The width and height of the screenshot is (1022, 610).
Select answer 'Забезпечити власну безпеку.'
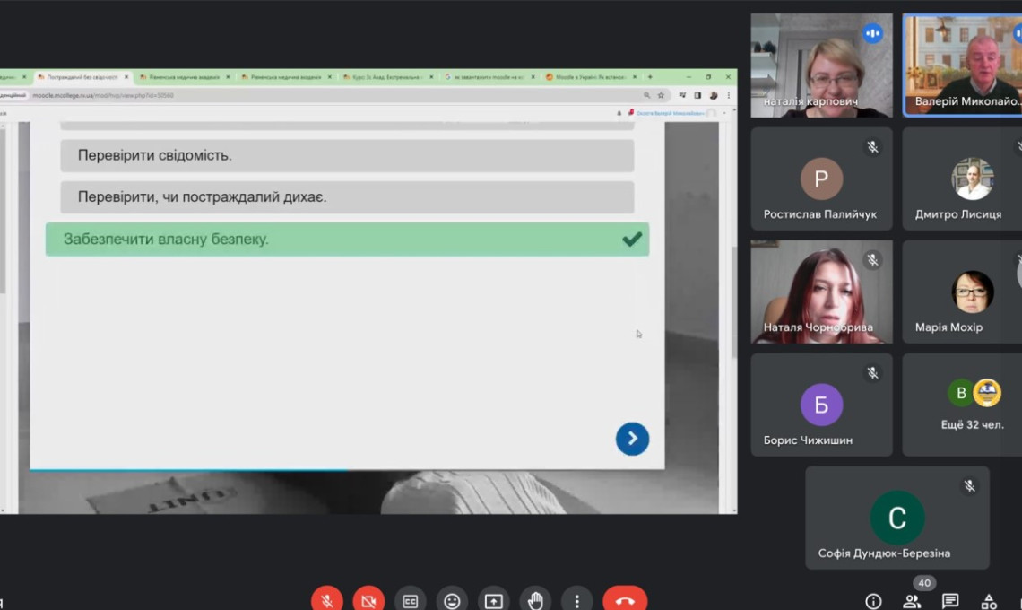click(348, 239)
